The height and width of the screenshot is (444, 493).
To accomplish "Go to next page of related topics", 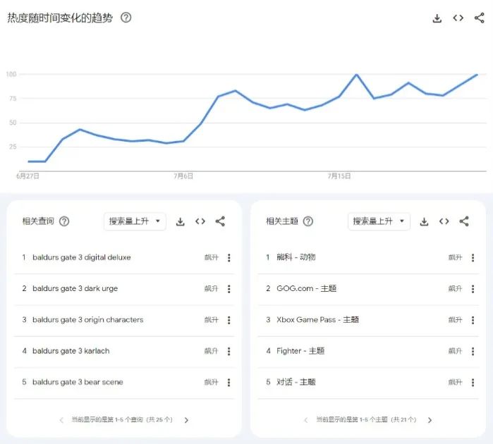I will pos(430,420).
